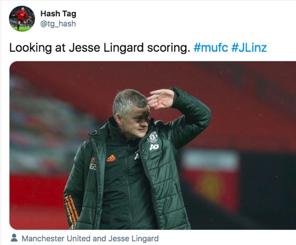Click the club crest on the jacket
Image resolution: width=296 pixels, height=245 pixels.
(153, 137)
